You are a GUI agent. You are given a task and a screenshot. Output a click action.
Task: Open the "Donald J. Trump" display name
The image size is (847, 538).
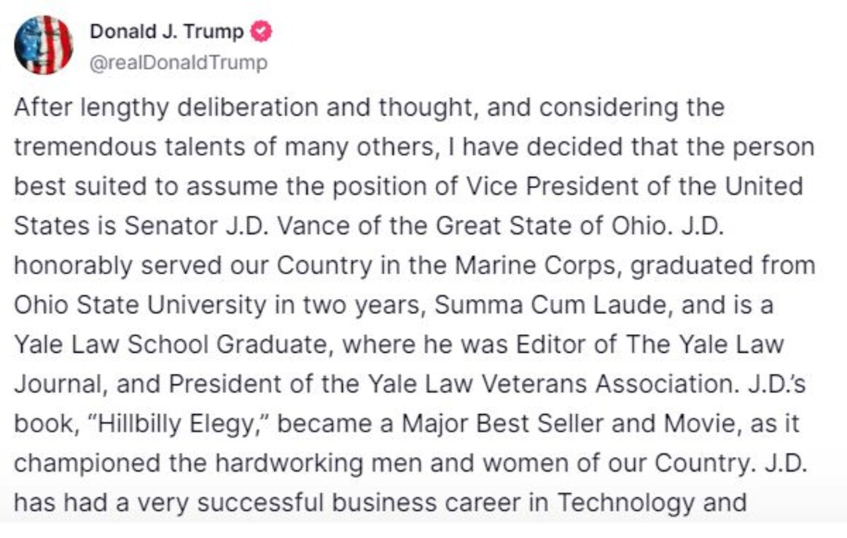(x=168, y=31)
